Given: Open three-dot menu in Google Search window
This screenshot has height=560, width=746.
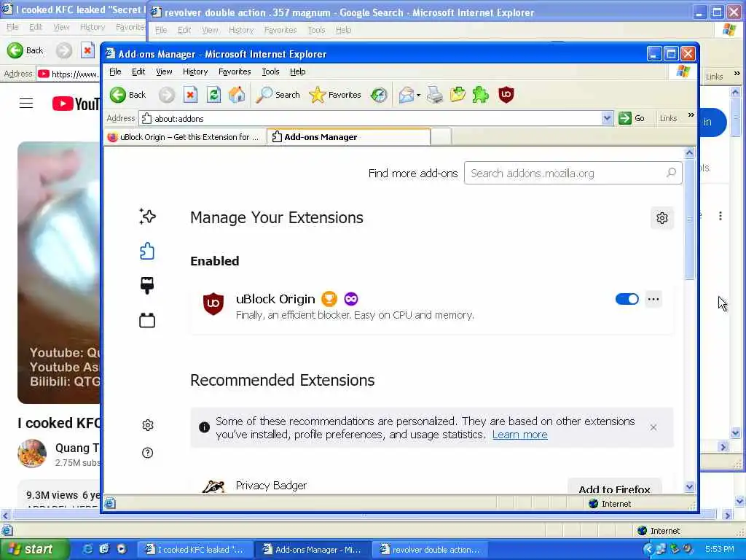Looking at the screenshot, I should point(721,216).
